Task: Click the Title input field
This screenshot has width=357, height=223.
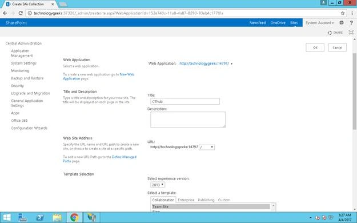Action: coord(185,101)
